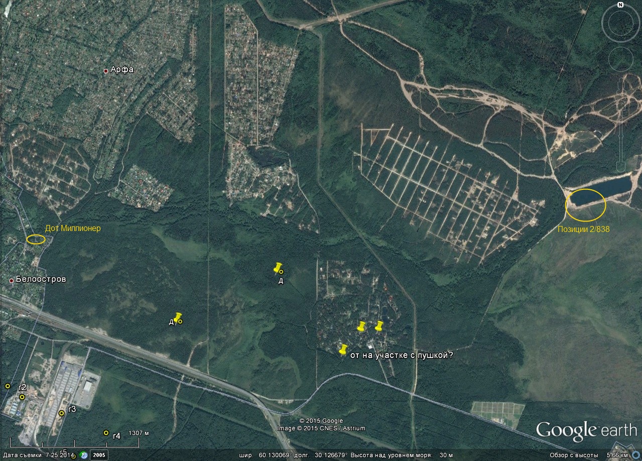Select the pushpin north of label д

tap(278, 267)
